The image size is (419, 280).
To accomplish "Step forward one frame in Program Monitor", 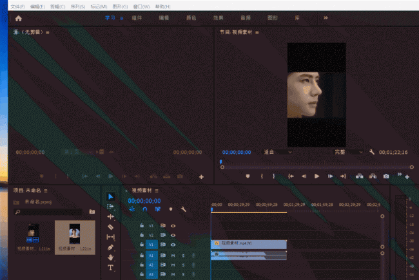I will 330,176.
